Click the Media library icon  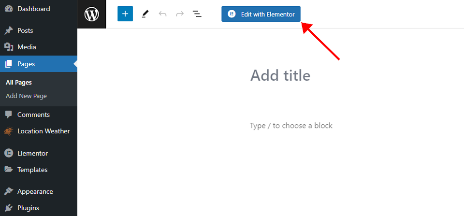point(9,47)
